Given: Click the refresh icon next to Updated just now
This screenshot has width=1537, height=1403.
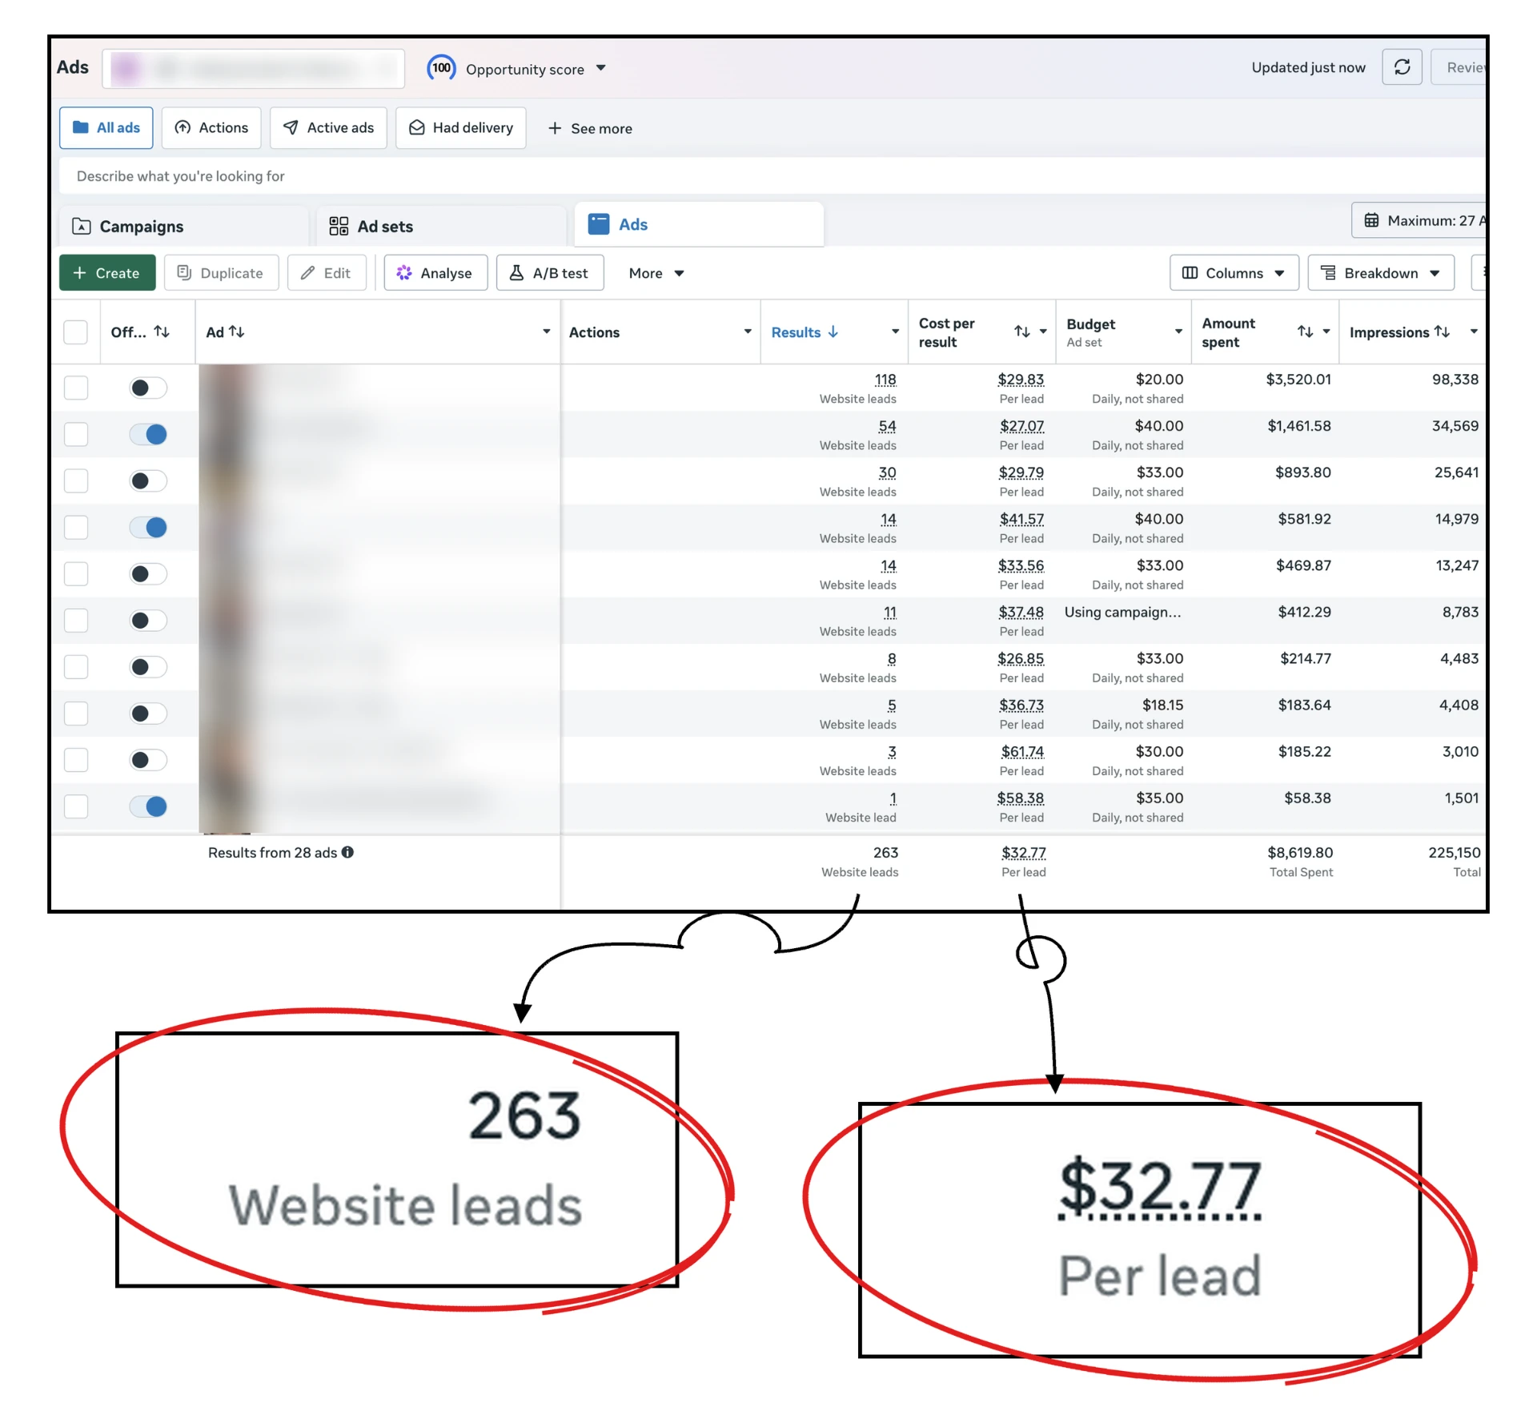Looking at the screenshot, I should click(1402, 67).
